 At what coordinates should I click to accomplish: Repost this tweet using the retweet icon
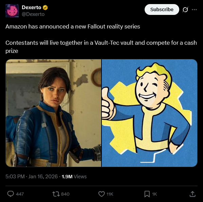tap(56, 194)
